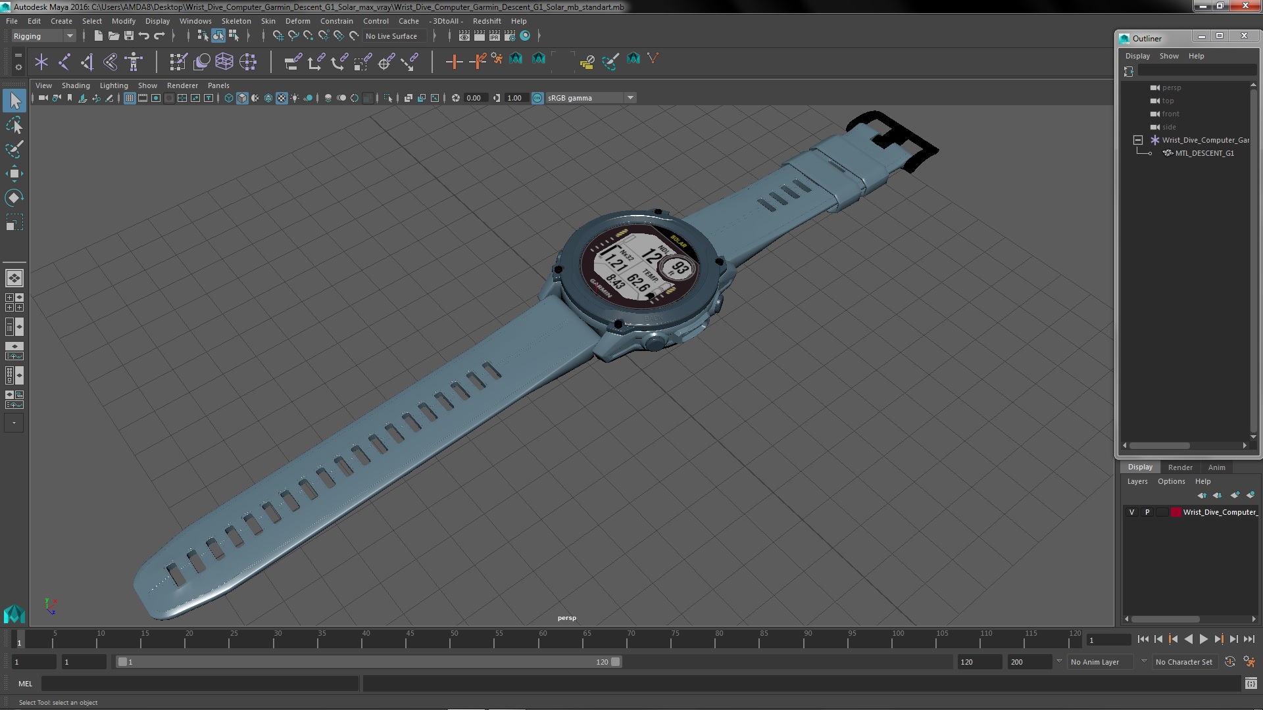Click MEL command language label
This screenshot has height=710, width=1263.
pos(25,684)
